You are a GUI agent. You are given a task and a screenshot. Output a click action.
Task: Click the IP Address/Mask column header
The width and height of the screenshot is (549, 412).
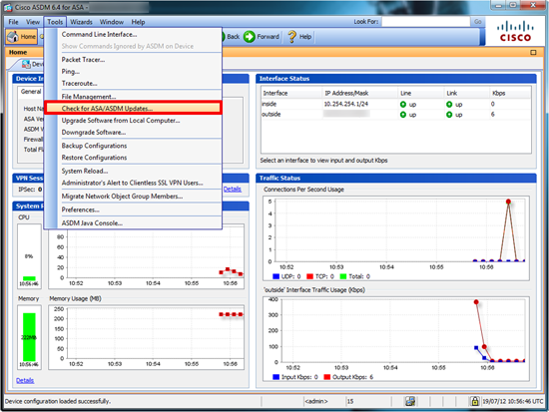pyautogui.click(x=360, y=93)
